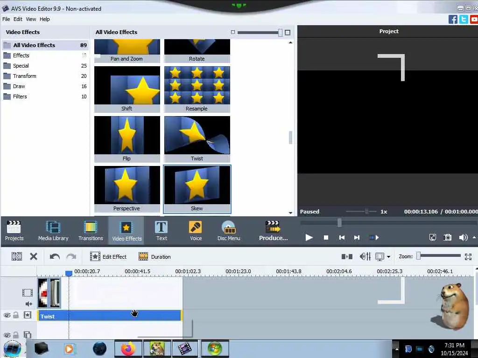Click the small thumbnails icon
The image size is (478, 358).
(233, 32)
